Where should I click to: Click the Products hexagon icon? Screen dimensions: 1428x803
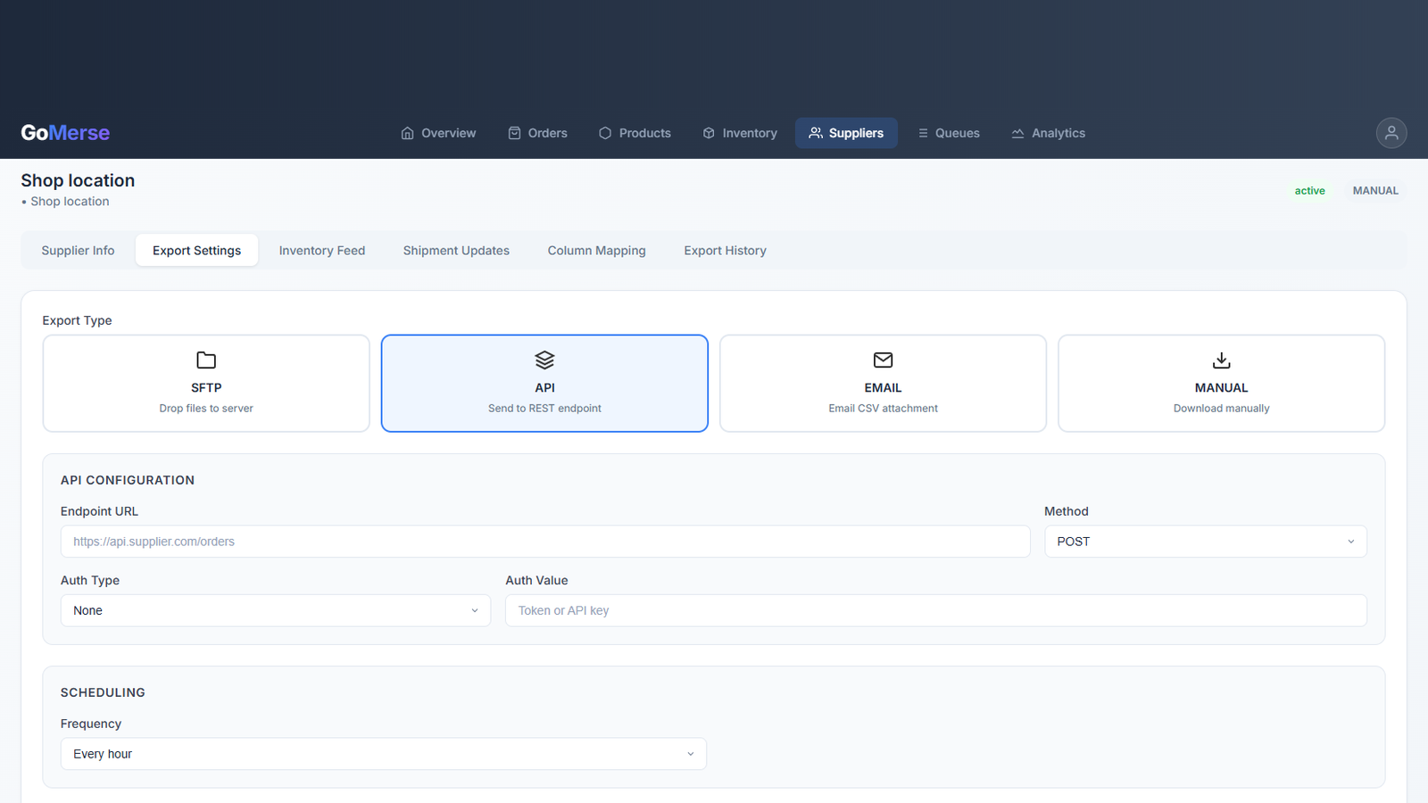click(x=605, y=133)
